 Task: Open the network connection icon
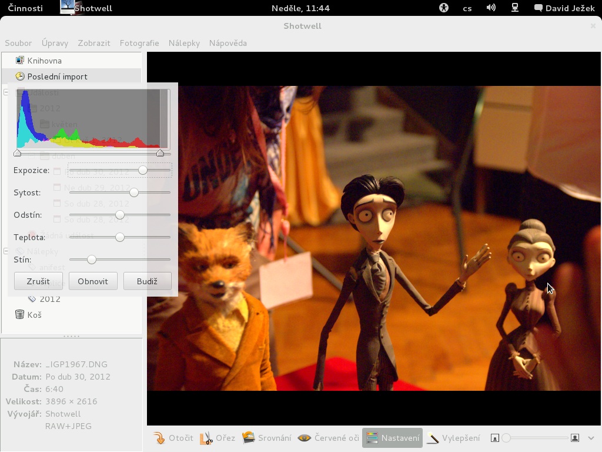point(515,8)
